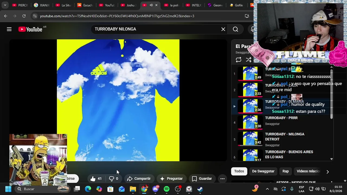Switch to the La Situ tab

click(63, 5)
